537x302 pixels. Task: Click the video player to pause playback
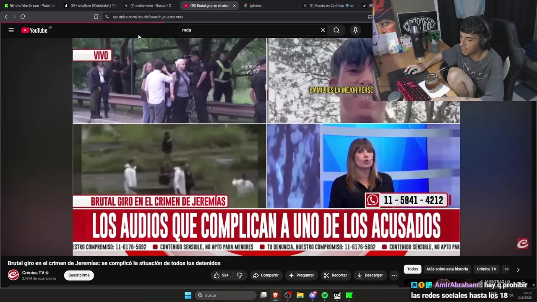click(x=266, y=147)
